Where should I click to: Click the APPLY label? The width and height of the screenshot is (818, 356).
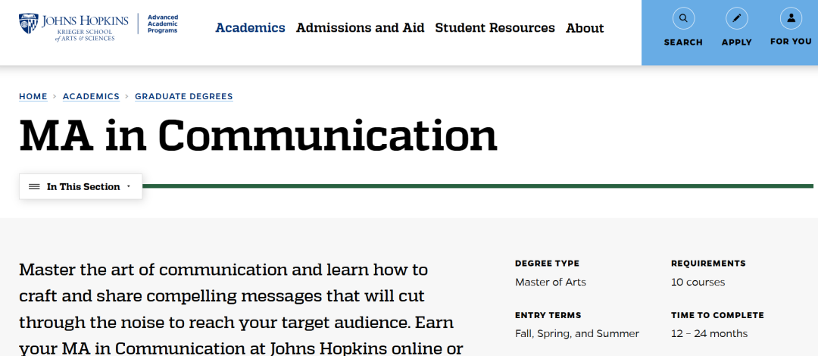click(x=737, y=42)
